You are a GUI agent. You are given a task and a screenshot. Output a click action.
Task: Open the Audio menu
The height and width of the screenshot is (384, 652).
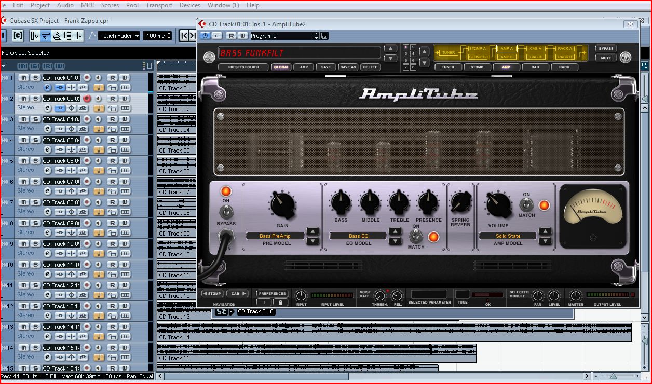[x=65, y=5]
